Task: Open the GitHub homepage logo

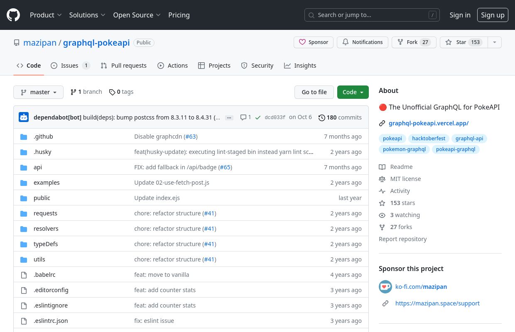Action: 13,15
